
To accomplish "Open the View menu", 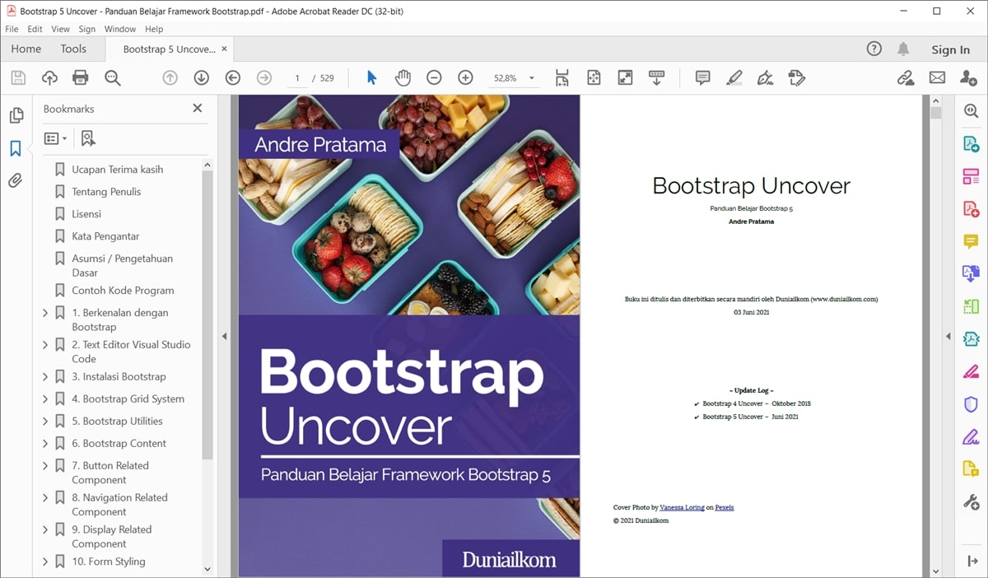I will (61, 29).
